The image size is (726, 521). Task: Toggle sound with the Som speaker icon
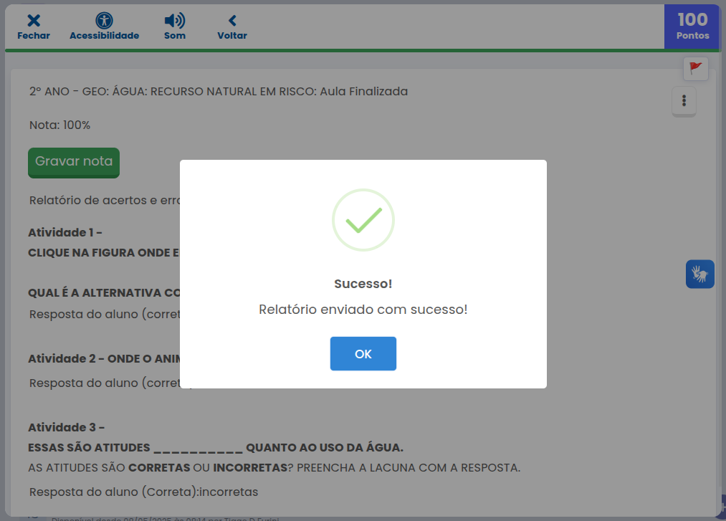click(174, 21)
